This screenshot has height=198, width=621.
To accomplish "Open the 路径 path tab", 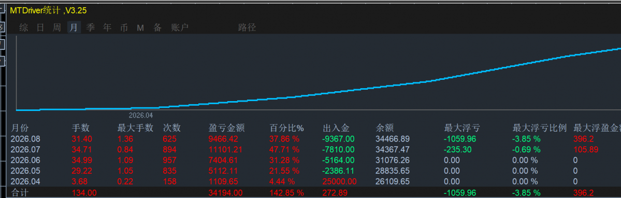I will point(247,27).
